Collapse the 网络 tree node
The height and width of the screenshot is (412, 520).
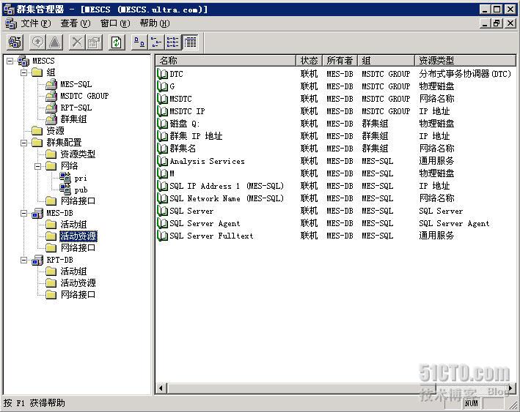(38, 166)
